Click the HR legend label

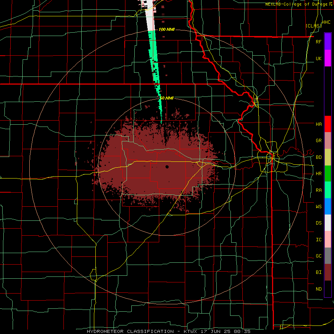(318, 174)
